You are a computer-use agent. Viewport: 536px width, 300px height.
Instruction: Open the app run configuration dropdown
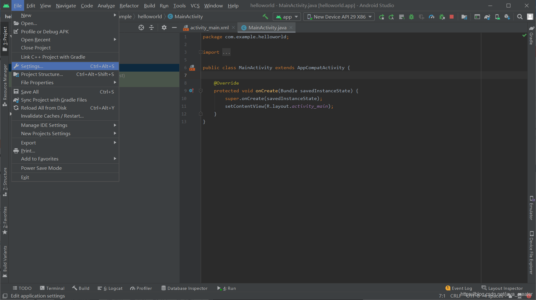[287, 17]
